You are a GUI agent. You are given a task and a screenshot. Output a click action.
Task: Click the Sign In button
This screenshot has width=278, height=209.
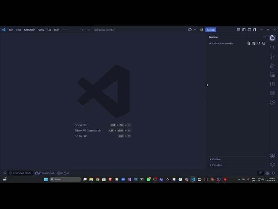pyautogui.click(x=211, y=30)
